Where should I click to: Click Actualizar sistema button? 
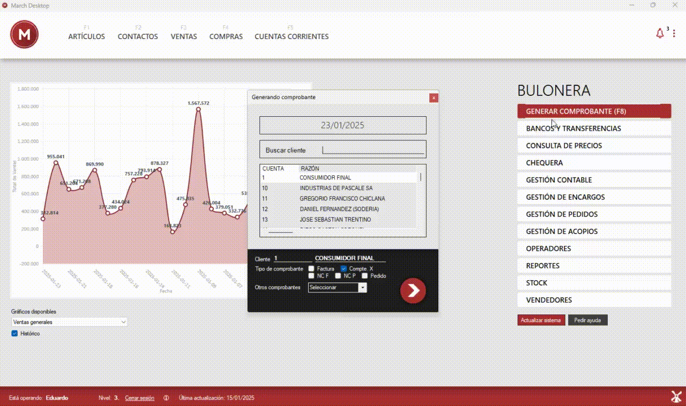pos(541,320)
